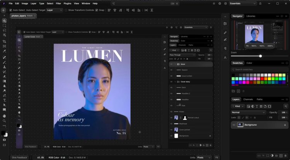
Task: Activate the Zoom tool in the main left toolbar
Action: (4, 121)
